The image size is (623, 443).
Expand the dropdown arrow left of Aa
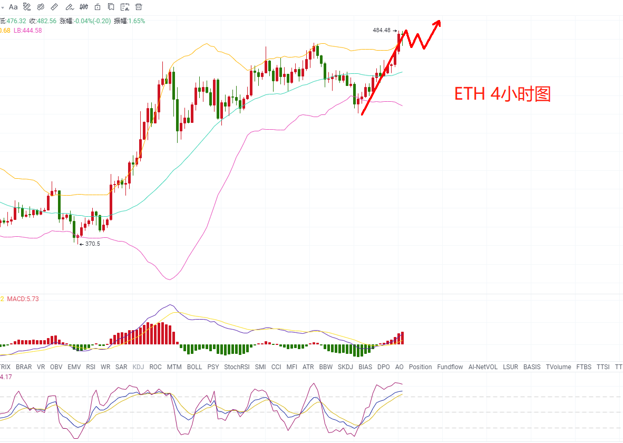[x=3, y=7]
